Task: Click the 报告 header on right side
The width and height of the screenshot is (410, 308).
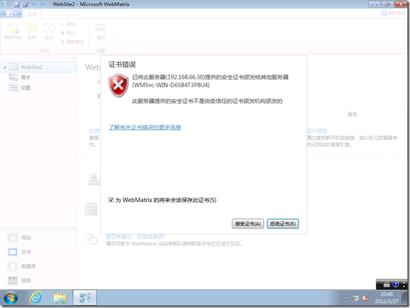Action: 352,115
